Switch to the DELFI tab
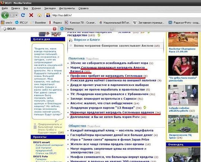The width and height of the screenshot is (201, 162). click(x=30, y=29)
